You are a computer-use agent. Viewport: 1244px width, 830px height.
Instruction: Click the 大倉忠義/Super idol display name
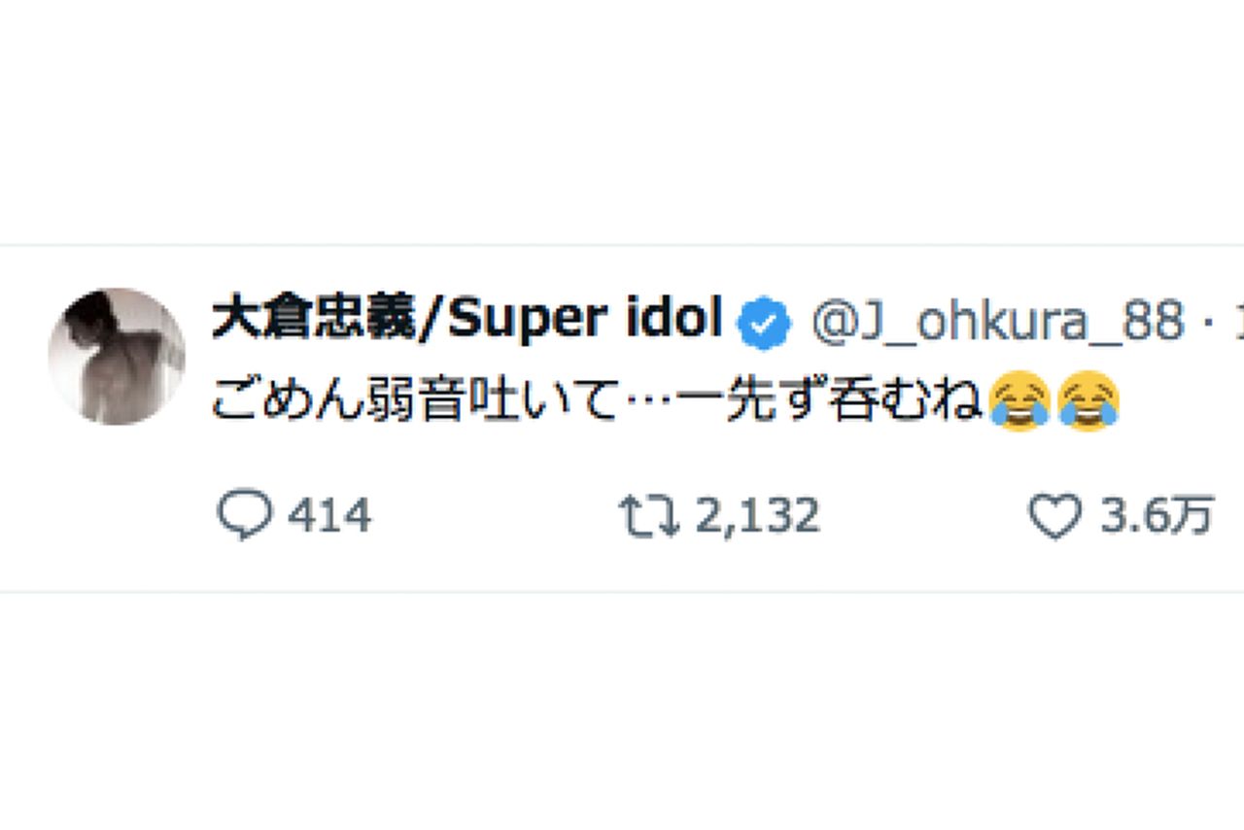tap(466, 316)
